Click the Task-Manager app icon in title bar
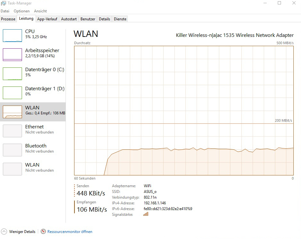The width and height of the screenshot is (301, 239). tap(3, 3)
